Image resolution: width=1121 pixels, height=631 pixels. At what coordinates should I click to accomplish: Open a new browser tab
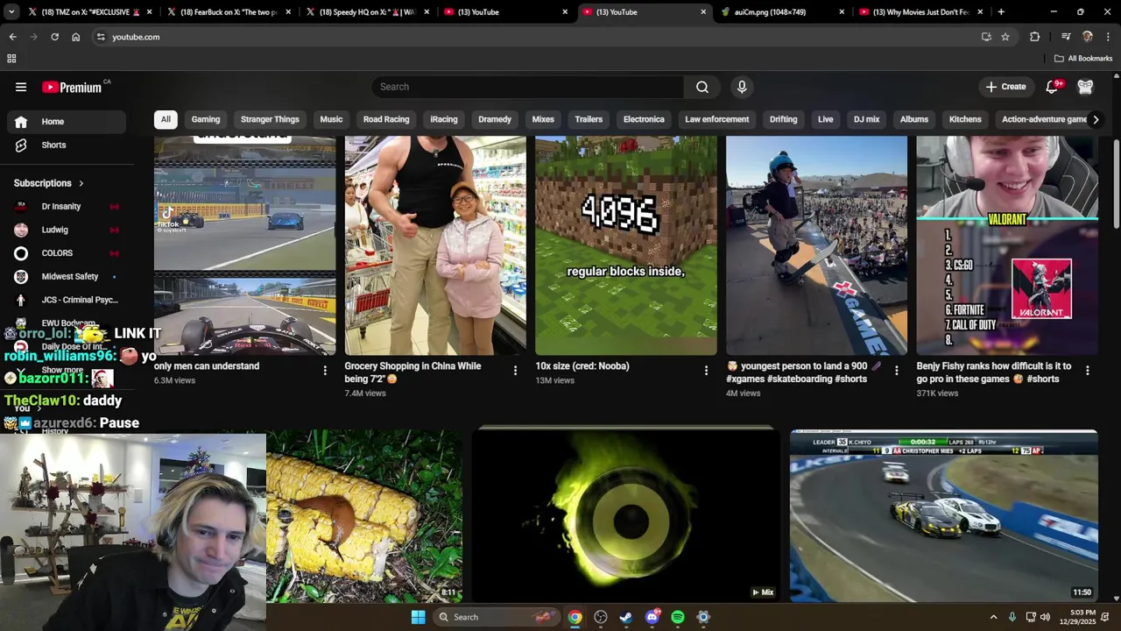(1001, 12)
